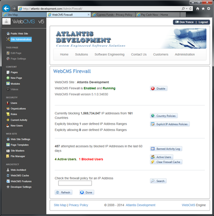The width and height of the screenshot is (214, 216).
Task: Click the Disable firewall button
Action: (158, 89)
